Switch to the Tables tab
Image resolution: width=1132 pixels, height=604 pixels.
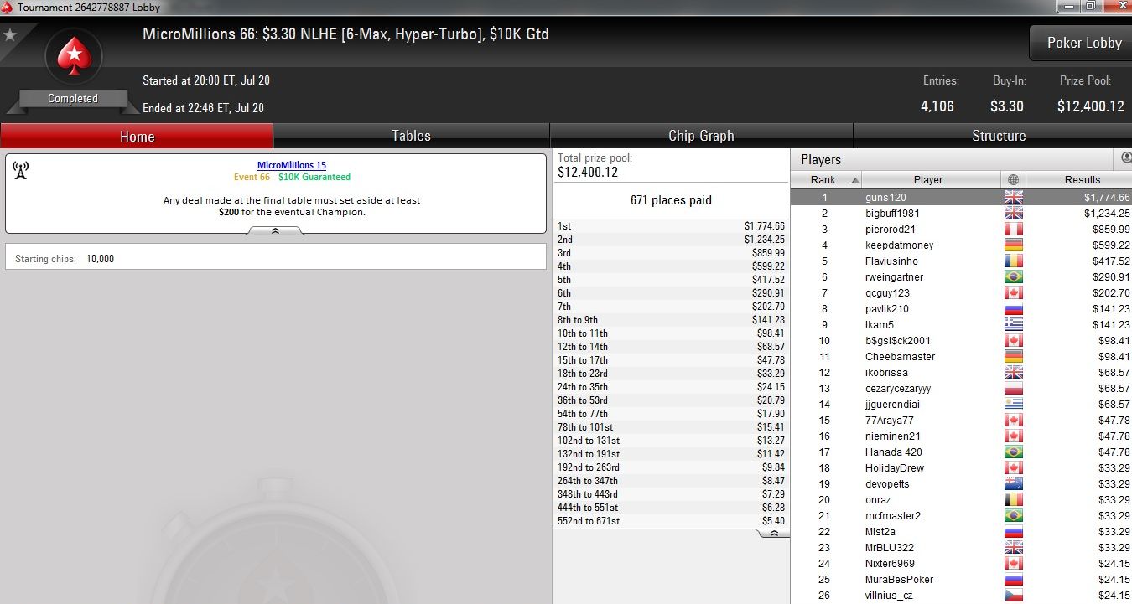coord(411,136)
